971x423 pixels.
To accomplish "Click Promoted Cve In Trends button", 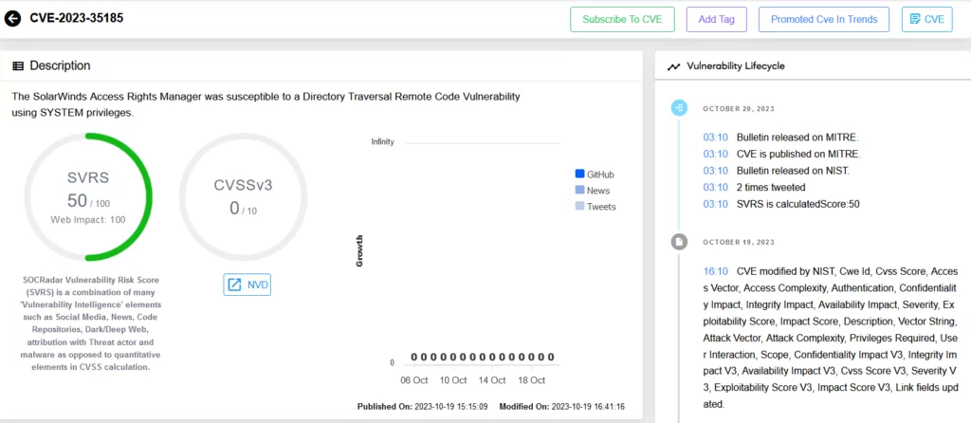I will coord(824,19).
